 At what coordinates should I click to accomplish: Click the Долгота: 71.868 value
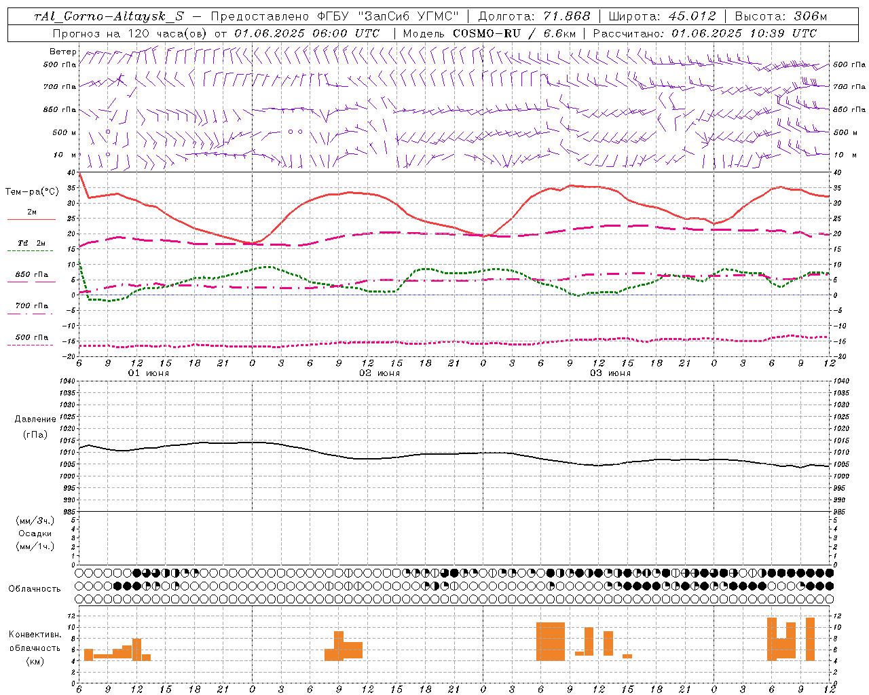[534, 16]
